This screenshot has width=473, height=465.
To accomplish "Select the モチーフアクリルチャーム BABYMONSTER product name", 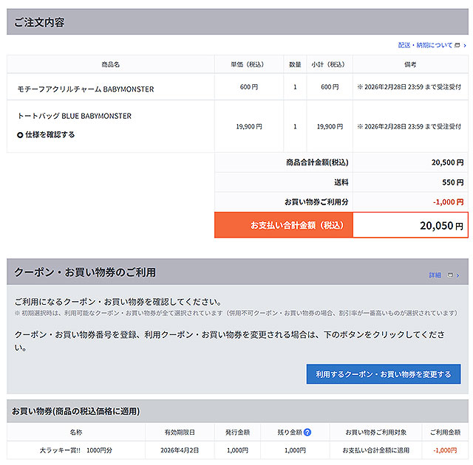I will click(86, 89).
